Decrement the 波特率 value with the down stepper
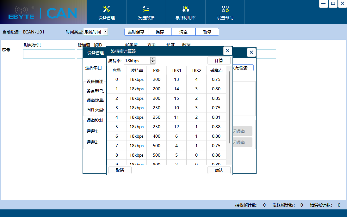The height and width of the screenshot is (217, 347). pos(152,62)
